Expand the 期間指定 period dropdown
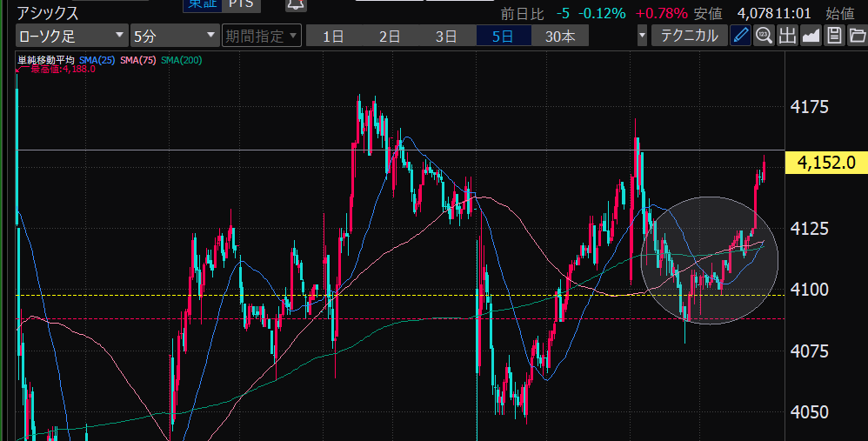This screenshot has width=868, height=441. pos(261,36)
